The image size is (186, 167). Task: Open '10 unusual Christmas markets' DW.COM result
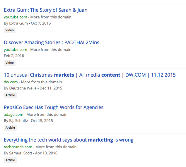pyautogui.click(x=89, y=75)
